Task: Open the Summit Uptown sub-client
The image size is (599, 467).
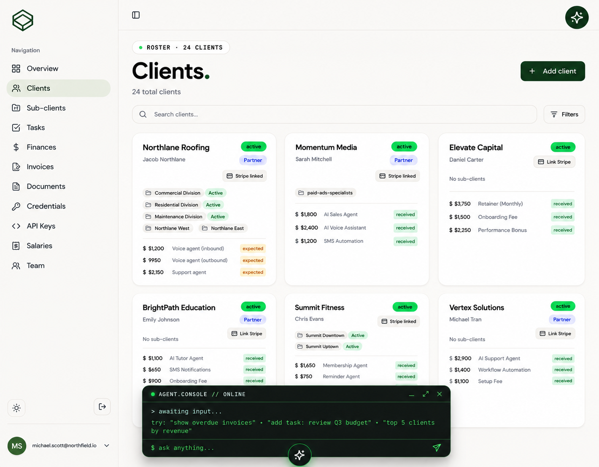Action: point(318,346)
